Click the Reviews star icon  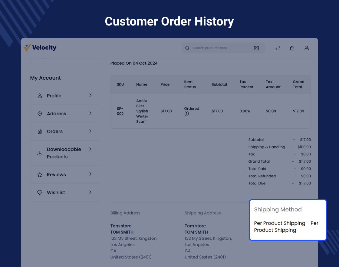[40, 175]
